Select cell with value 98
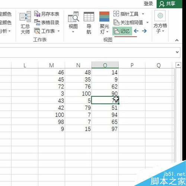 [x=51, y=122]
